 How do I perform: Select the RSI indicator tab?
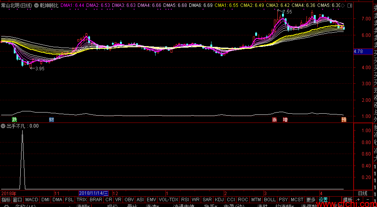click(x=185, y=200)
